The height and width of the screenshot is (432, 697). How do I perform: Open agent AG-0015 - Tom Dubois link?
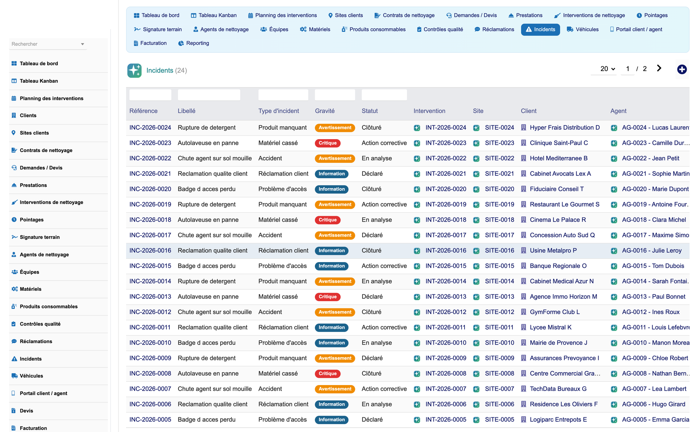653,266
